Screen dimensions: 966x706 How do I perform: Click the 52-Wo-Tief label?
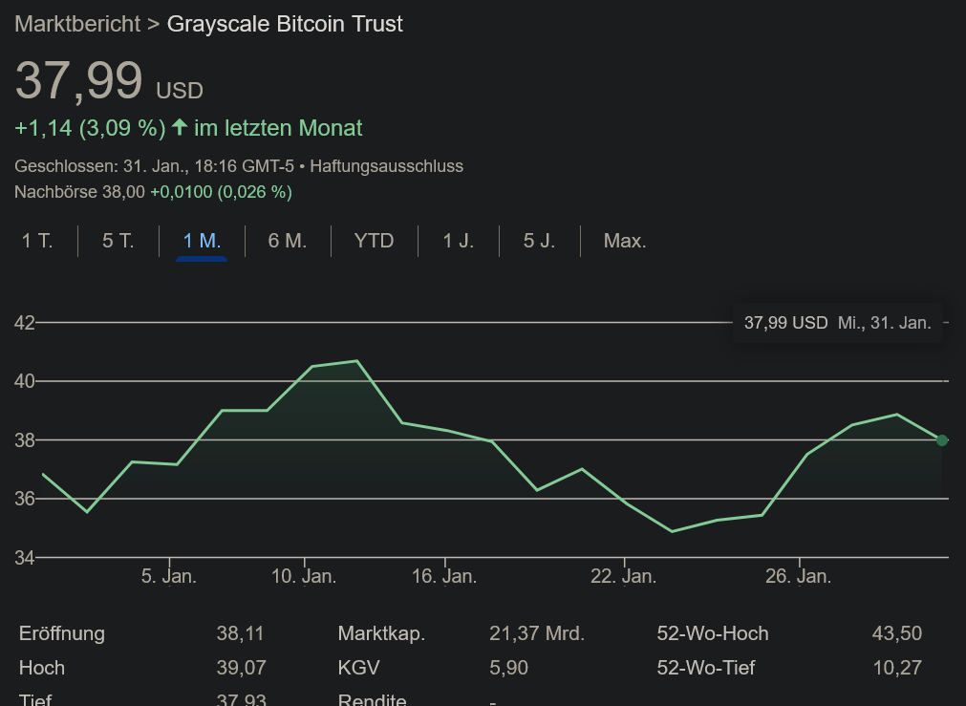click(706, 668)
